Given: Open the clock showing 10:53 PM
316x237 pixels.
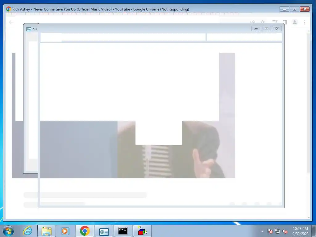Looking at the screenshot, I should [300, 231].
